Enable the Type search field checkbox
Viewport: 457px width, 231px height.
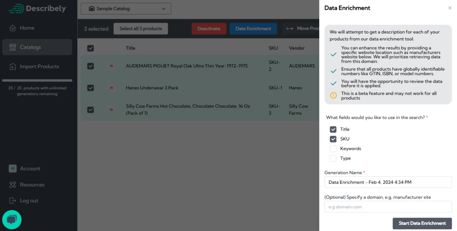(x=333, y=158)
